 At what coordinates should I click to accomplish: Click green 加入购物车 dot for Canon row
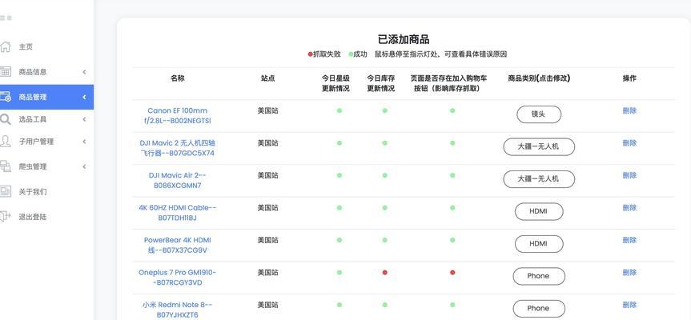click(x=452, y=110)
